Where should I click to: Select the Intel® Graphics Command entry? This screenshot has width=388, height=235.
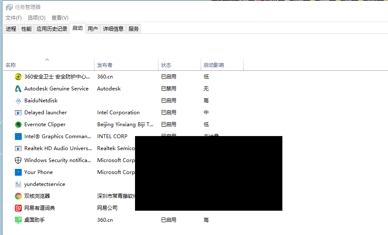point(57,136)
